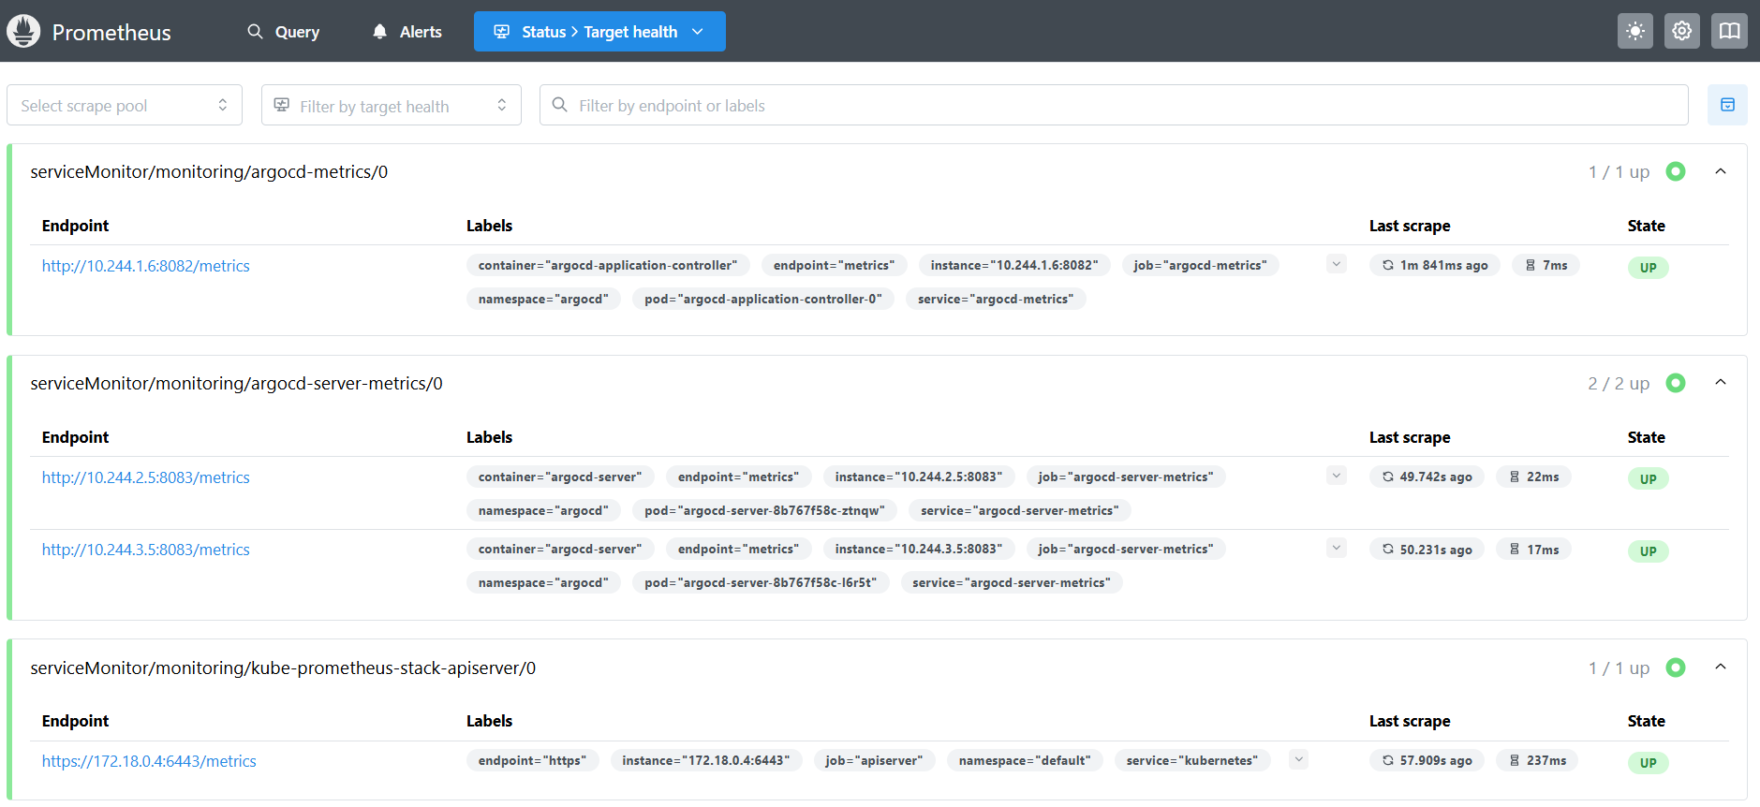Screen dimensions: 1760x807
Task: Click label pod="argocd-server-8b767f58c-l6r5t"
Action: 761,582
